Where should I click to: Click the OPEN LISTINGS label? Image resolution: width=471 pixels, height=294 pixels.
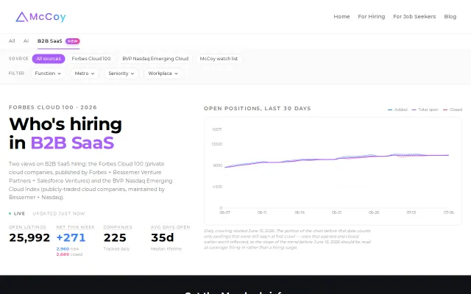coord(27,227)
